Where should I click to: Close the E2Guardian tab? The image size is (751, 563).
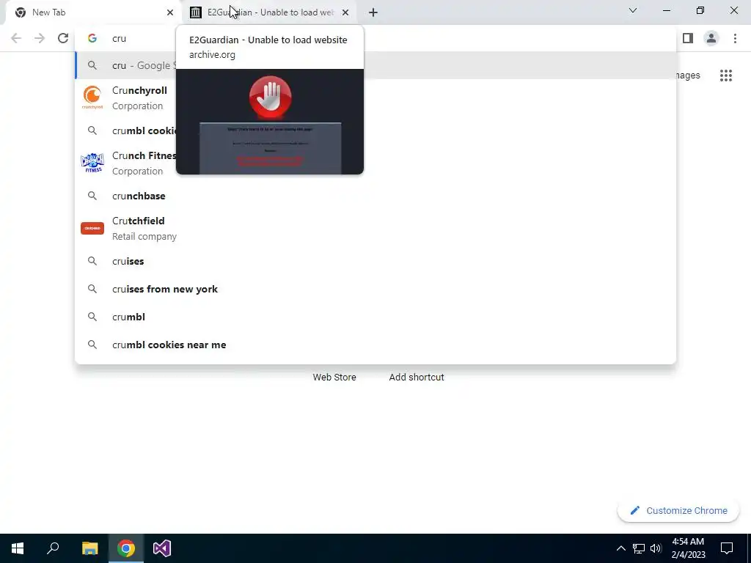coord(345,12)
